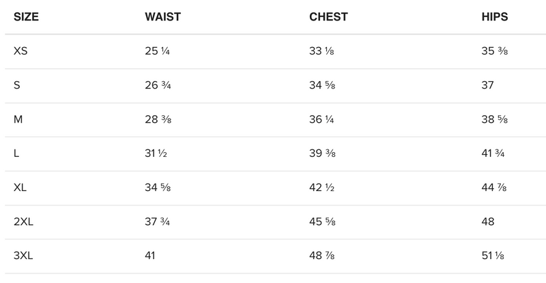The width and height of the screenshot is (546, 283).
Task: Click the SIZE column header
Action: pyautogui.click(x=26, y=17)
